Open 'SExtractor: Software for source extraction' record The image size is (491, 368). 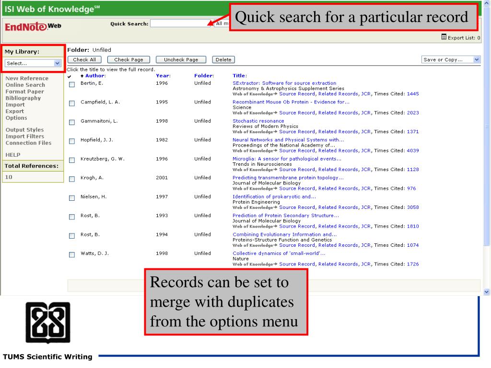tap(284, 83)
